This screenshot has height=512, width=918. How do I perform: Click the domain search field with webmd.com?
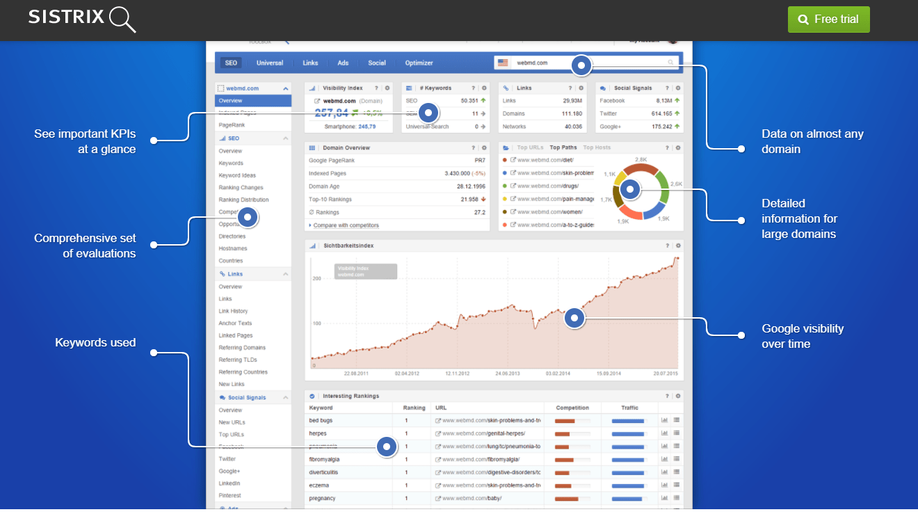pos(586,63)
